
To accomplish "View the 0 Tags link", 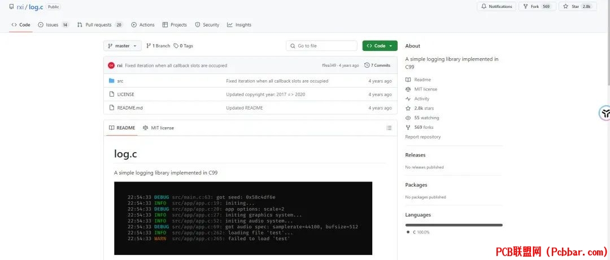I will pos(183,46).
